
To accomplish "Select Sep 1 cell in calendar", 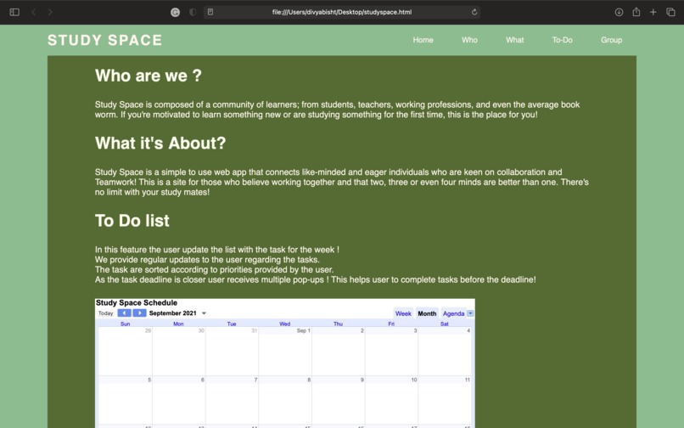I will (x=285, y=352).
